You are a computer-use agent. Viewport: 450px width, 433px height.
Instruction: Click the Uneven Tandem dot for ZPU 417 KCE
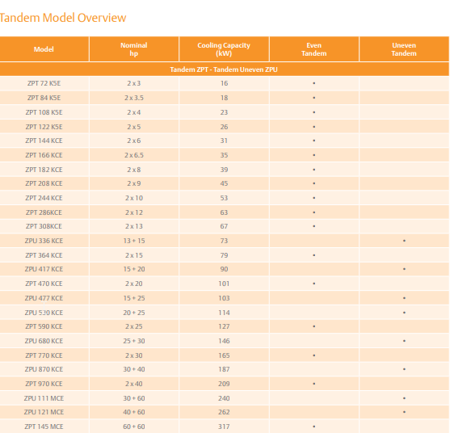404,269
